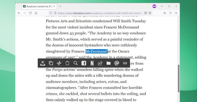The height and width of the screenshot is (102, 197).
Task: Share selection via the Facebook icon
Action: coord(84,63)
